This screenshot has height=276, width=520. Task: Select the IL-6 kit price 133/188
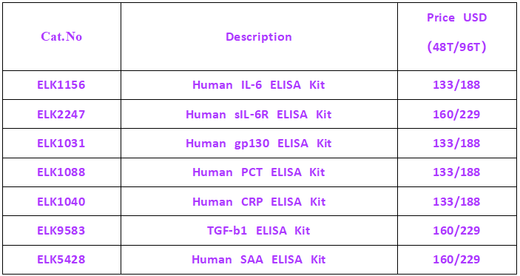456,85
